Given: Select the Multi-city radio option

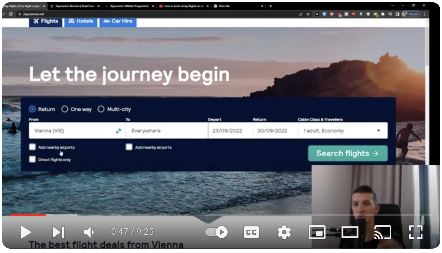Looking at the screenshot, I should [x=101, y=109].
